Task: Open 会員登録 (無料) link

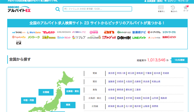Action: click(153, 1)
